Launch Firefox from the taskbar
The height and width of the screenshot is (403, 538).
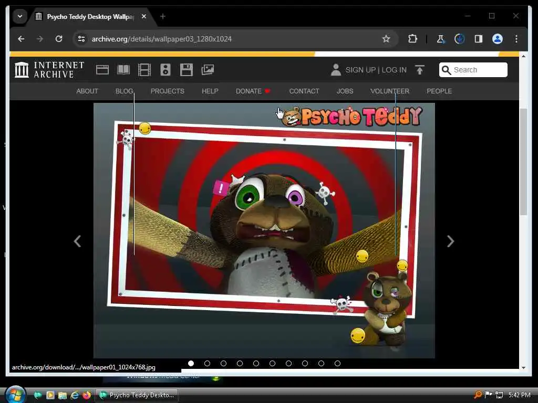pos(87,395)
